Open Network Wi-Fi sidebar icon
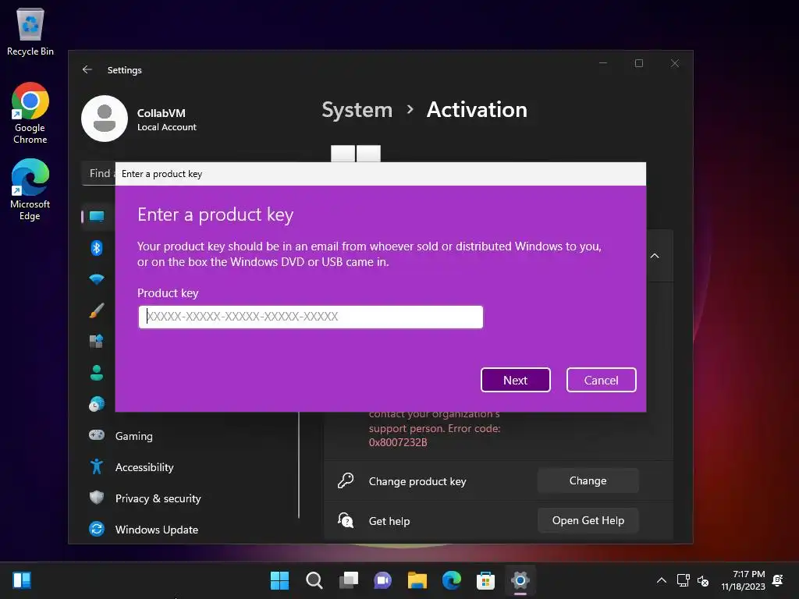The height and width of the screenshot is (599, 799). (x=97, y=279)
